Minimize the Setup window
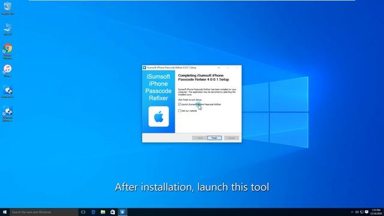This screenshot has height=216, width=384. pos(218,68)
